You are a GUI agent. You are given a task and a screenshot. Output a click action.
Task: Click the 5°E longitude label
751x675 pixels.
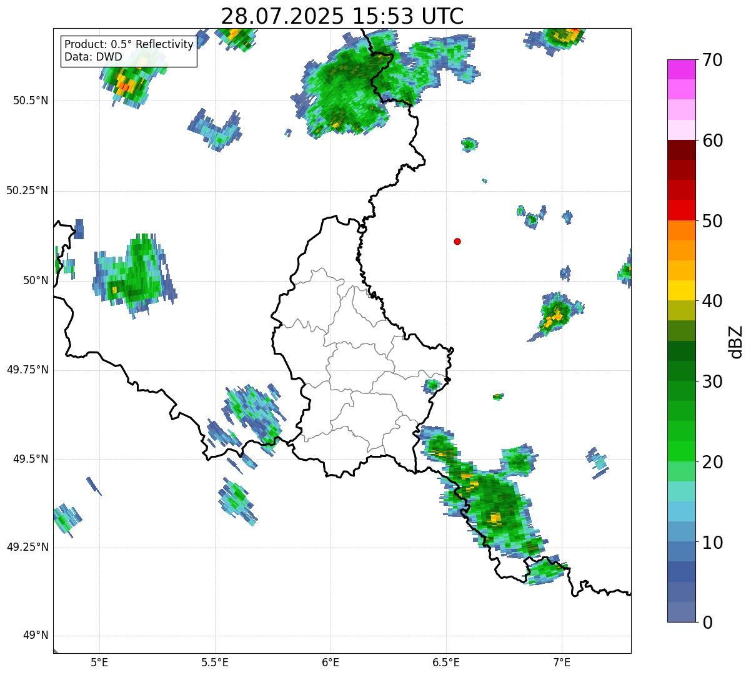[99, 662]
